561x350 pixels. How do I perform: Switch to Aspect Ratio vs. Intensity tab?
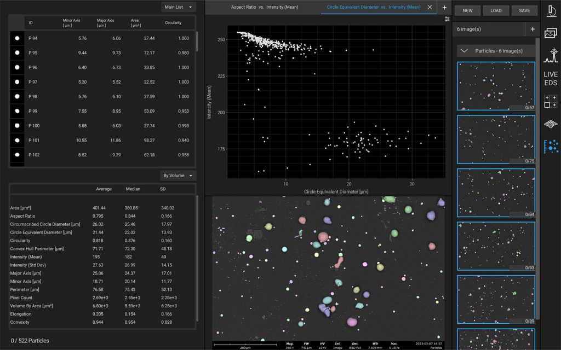click(264, 8)
